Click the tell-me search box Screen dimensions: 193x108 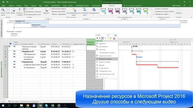132,6
